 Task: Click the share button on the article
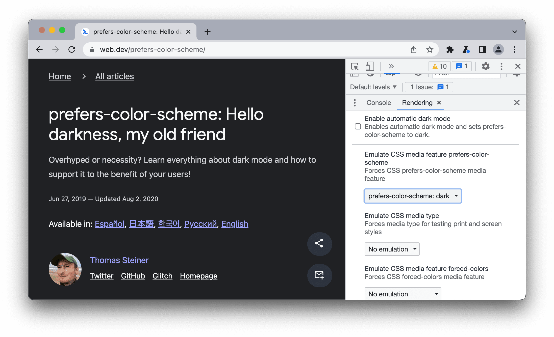coord(319,243)
